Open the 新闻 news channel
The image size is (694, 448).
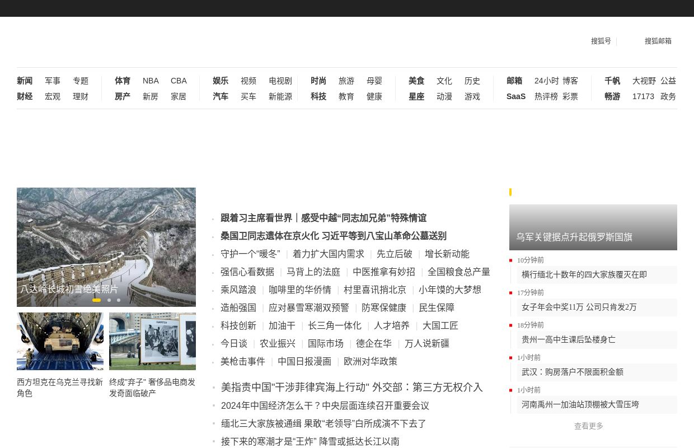point(25,81)
